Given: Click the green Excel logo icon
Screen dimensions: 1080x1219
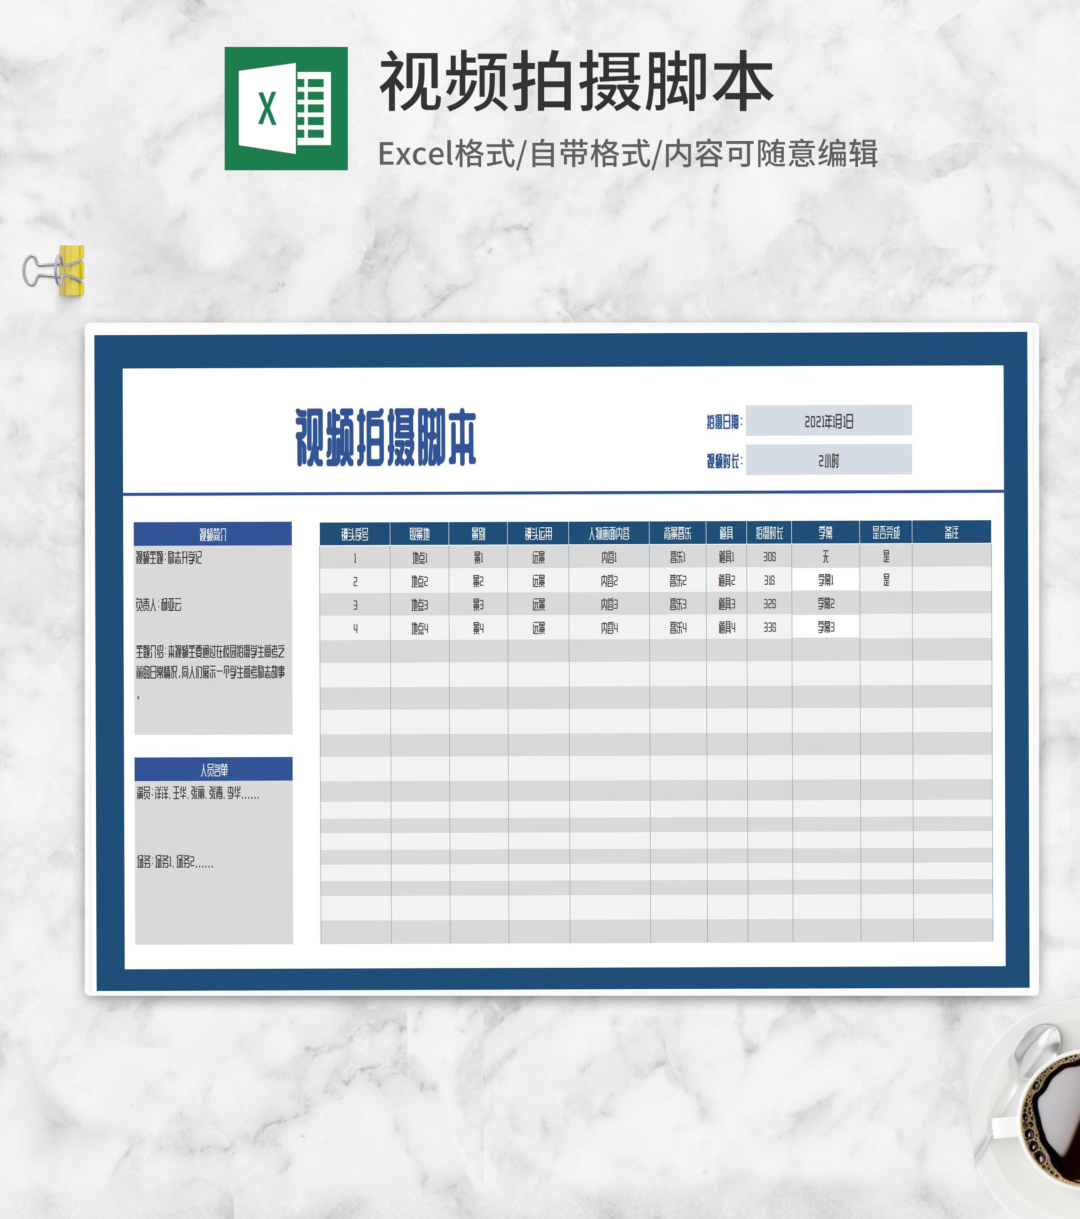Looking at the screenshot, I should 286,108.
